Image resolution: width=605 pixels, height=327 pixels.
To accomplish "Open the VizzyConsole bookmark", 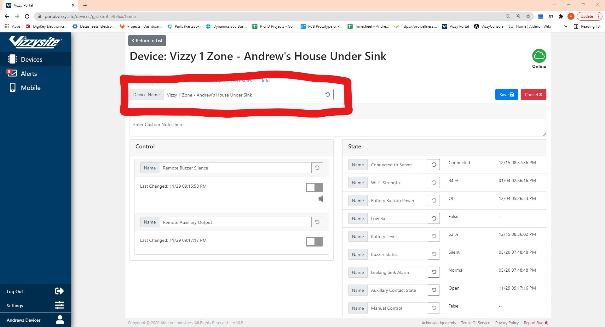I will pyautogui.click(x=489, y=26).
